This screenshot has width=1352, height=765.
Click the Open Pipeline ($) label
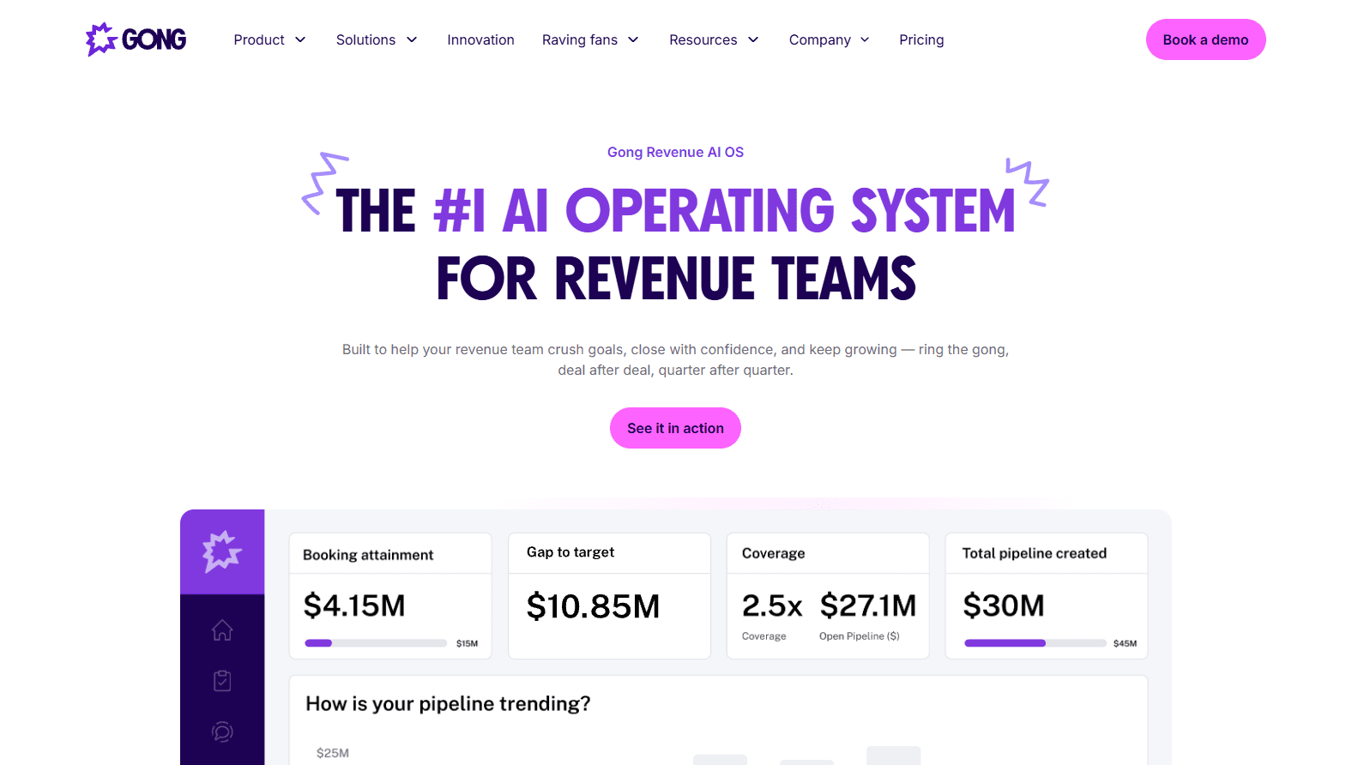click(x=859, y=636)
